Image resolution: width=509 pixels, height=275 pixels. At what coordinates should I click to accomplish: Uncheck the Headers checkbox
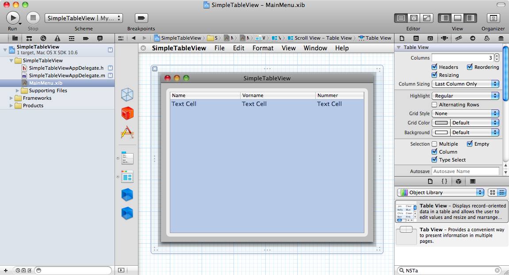[x=434, y=67]
